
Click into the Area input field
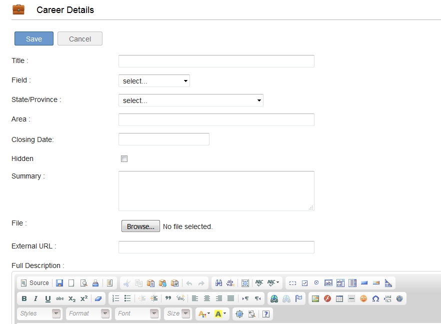[x=216, y=120]
